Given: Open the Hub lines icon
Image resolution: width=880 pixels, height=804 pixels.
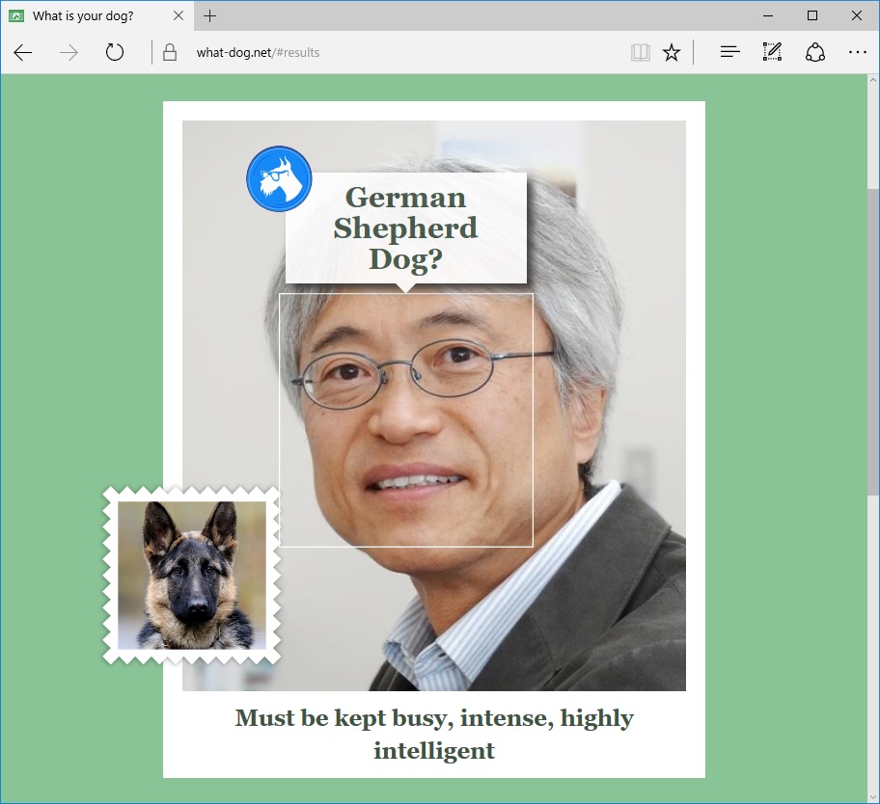Looking at the screenshot, I should click(729, 52).
